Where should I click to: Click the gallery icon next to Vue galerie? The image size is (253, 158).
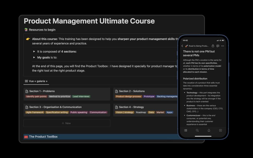pyautogui.click(x=26, y=81)
